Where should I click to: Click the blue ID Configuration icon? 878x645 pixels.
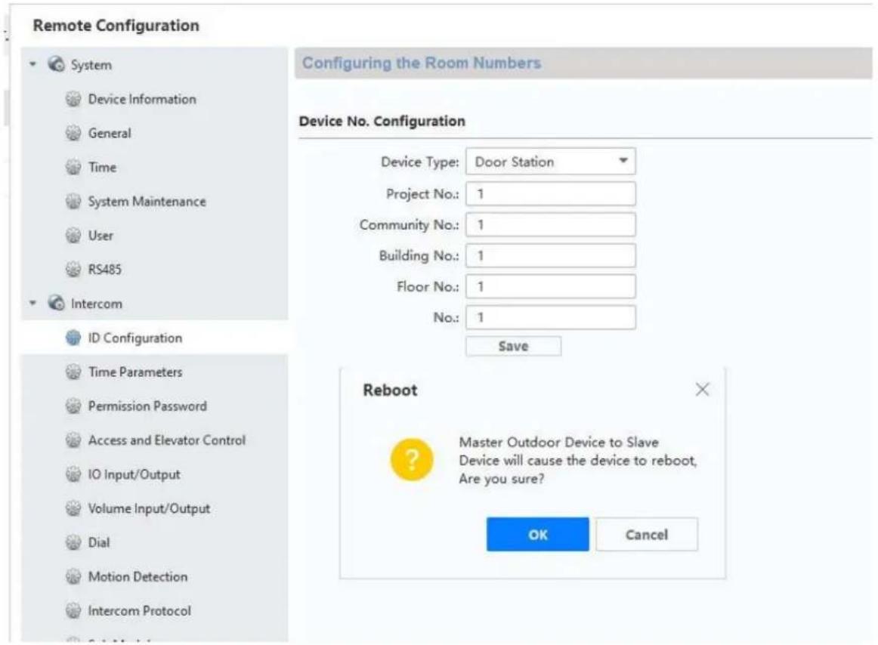(73, 338)
